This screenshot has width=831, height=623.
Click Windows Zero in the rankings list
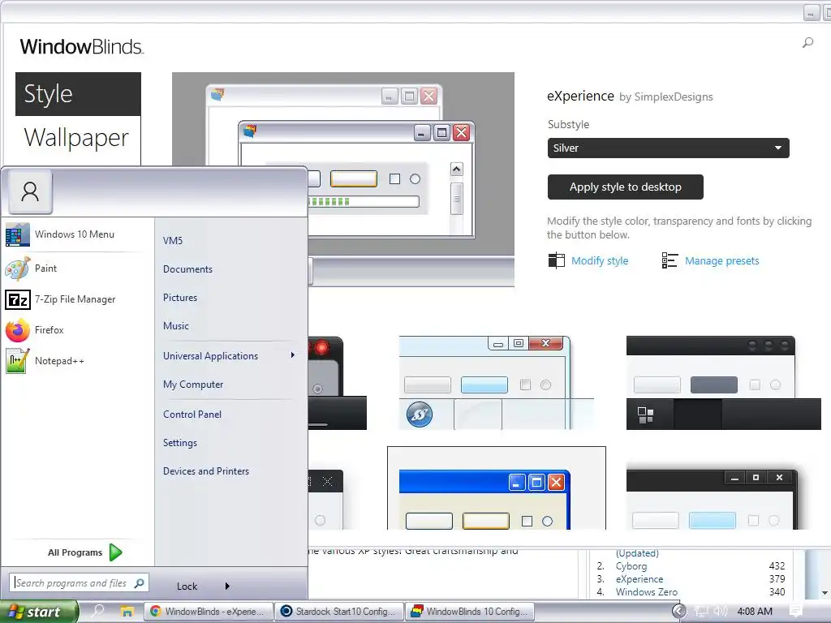coord(646,591)
